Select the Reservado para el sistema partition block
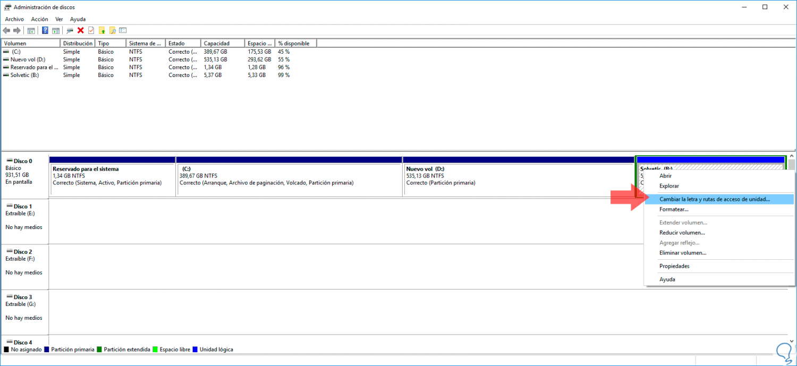The height and width of the screenshot is (366, 797). point(112,176)
